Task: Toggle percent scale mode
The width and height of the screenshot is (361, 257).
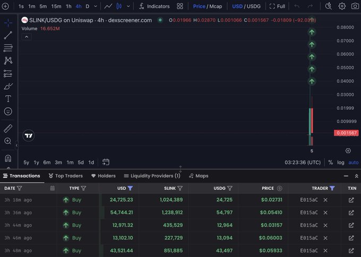Action: point(331,162)
